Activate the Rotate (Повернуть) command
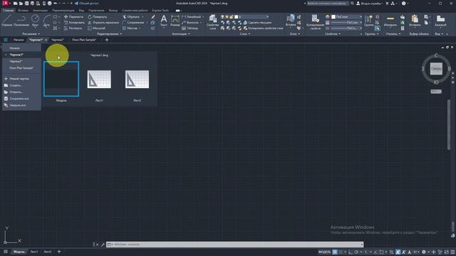This screenshot has height=256, width=456. 97,17
